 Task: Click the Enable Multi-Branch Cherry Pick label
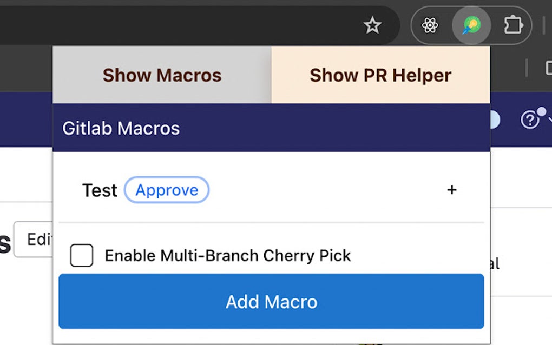(x=228, y=255)
